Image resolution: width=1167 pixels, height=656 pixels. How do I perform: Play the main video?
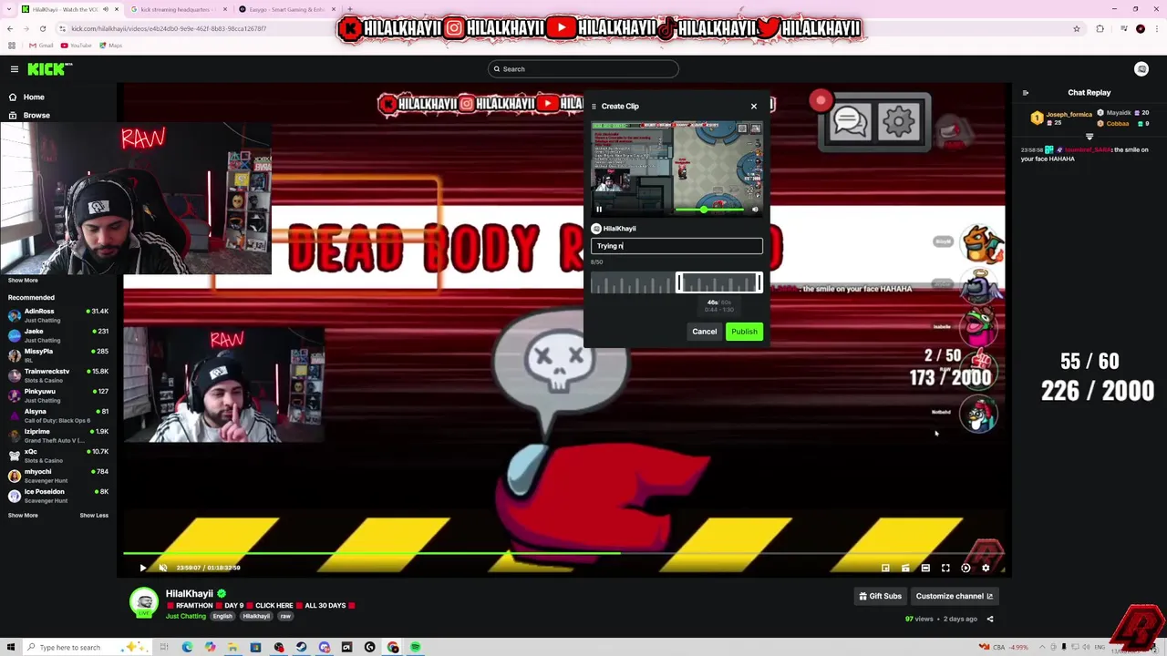point(142,568)
